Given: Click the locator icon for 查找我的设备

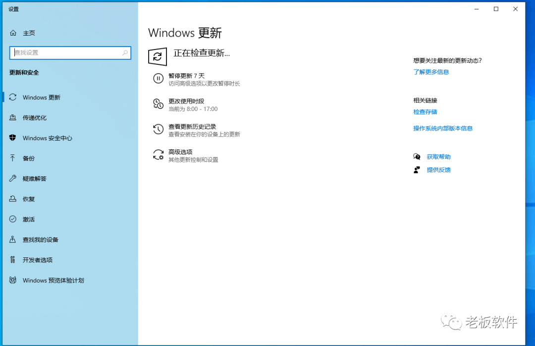Looking at the screenshot, I should (x=13, y=239).
